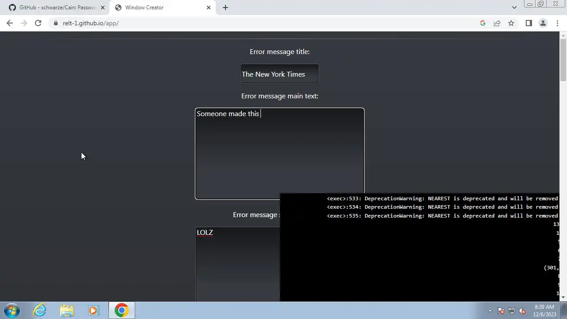
Task: Open the Action Center flag icon
Action: click(x=501, y=311)
